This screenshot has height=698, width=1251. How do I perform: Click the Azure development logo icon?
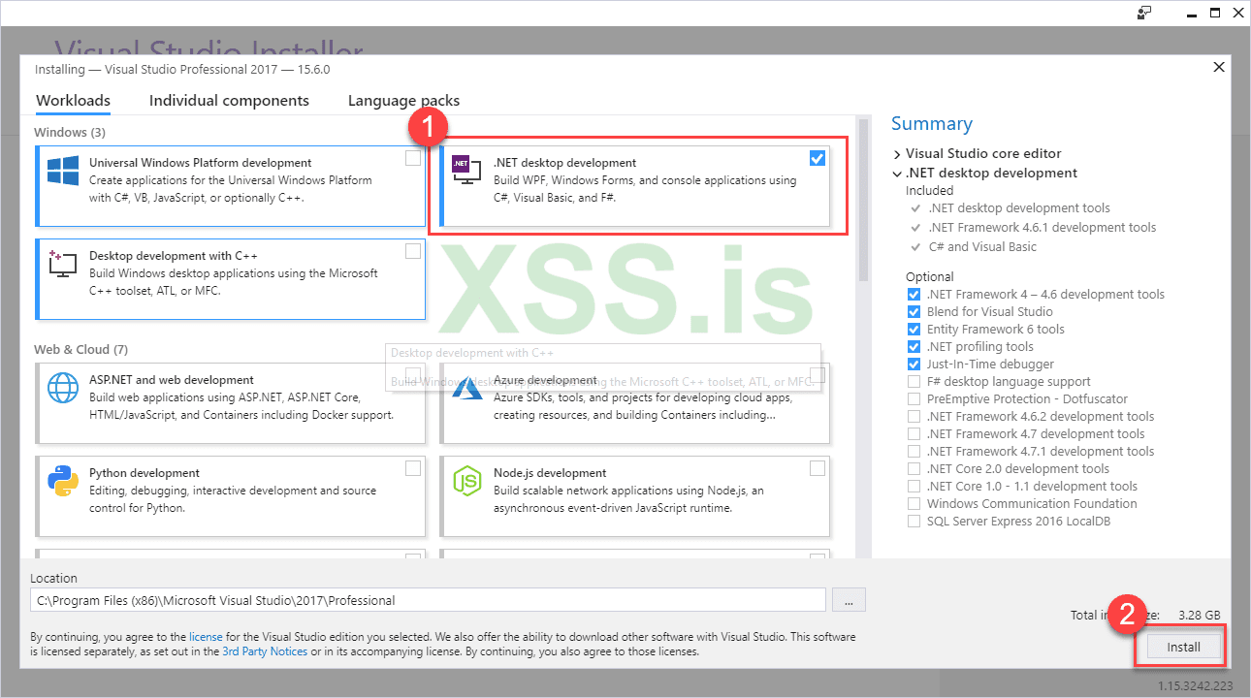[x=467, y=388]
